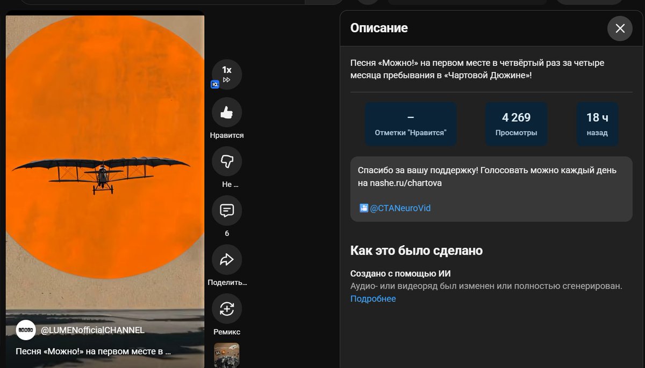
Task: Share this short via arrow icon
Action: pos(227,260)
